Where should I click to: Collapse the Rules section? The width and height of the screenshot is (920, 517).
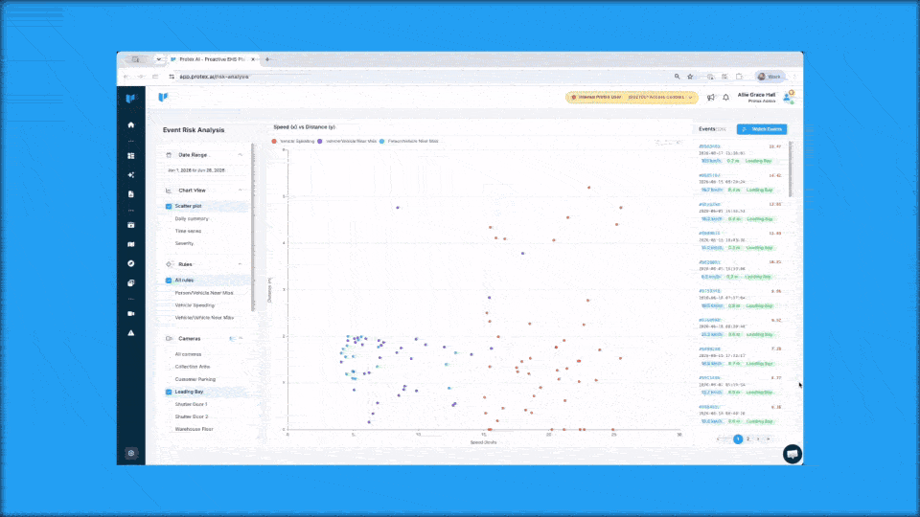(240, 264)
